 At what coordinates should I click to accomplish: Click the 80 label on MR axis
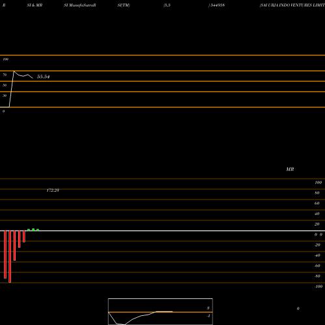click(x=317, y=193)
